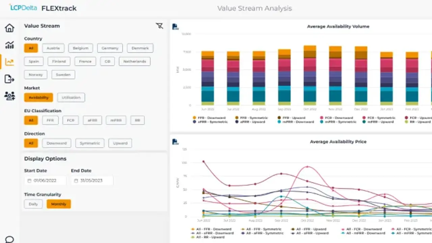Set time granularity to Monthly
The image size is (432, 243).
click(59, 204)
